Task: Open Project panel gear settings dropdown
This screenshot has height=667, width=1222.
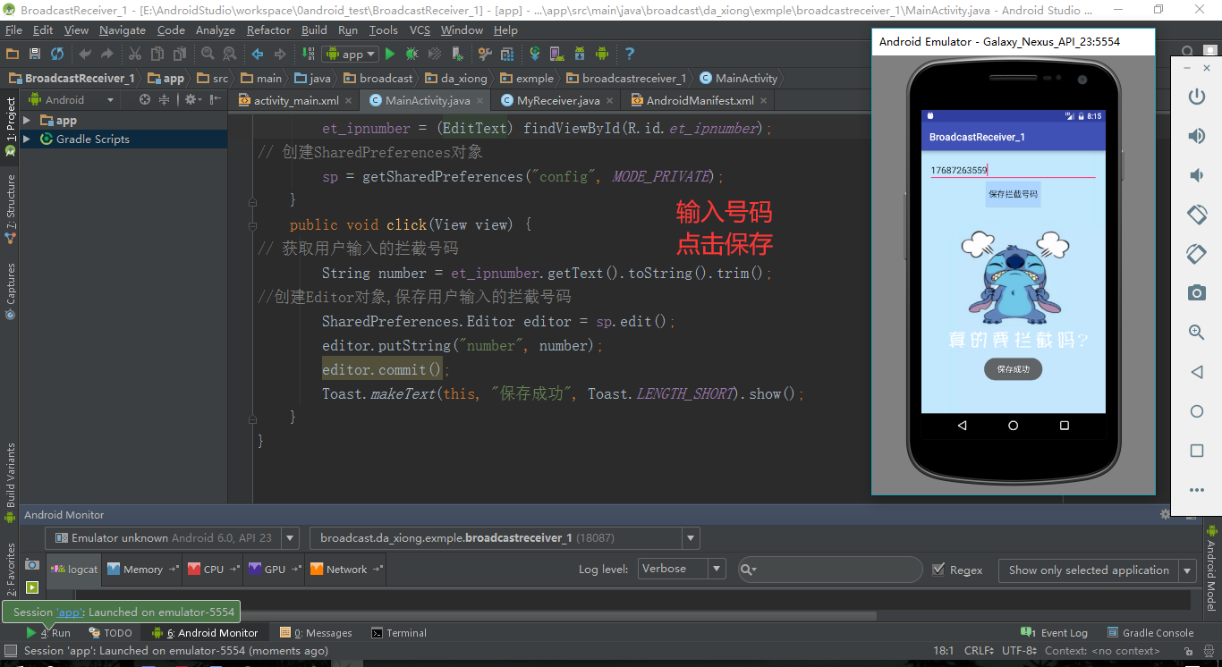Action: click(x=194, y=100)
